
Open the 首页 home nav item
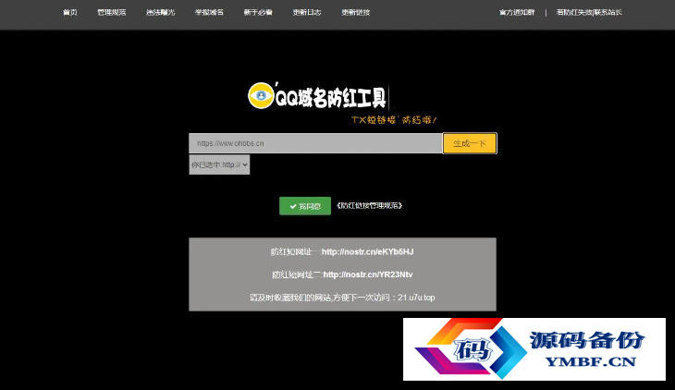click(x=69, y=13)
